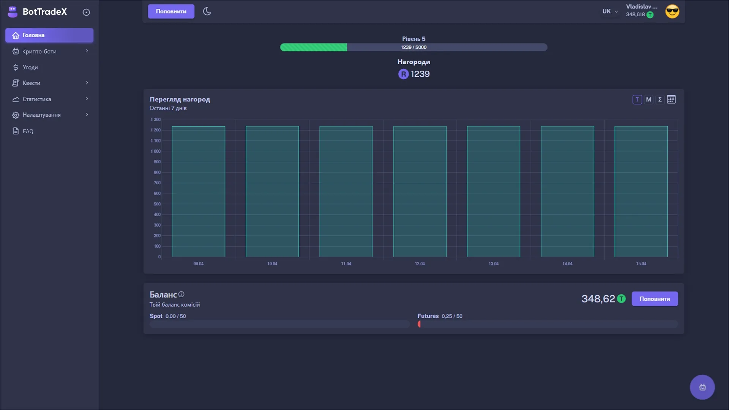The height and width of the screenshot is (410, 729).
Task: Toggle dark mode with the moon icon
Action: coord(207,11)
